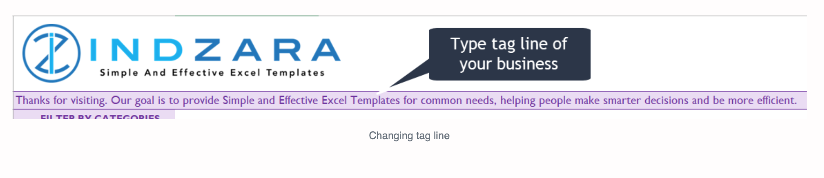
Task: Click the letter D in INDZARA
Action: (168, 50)
